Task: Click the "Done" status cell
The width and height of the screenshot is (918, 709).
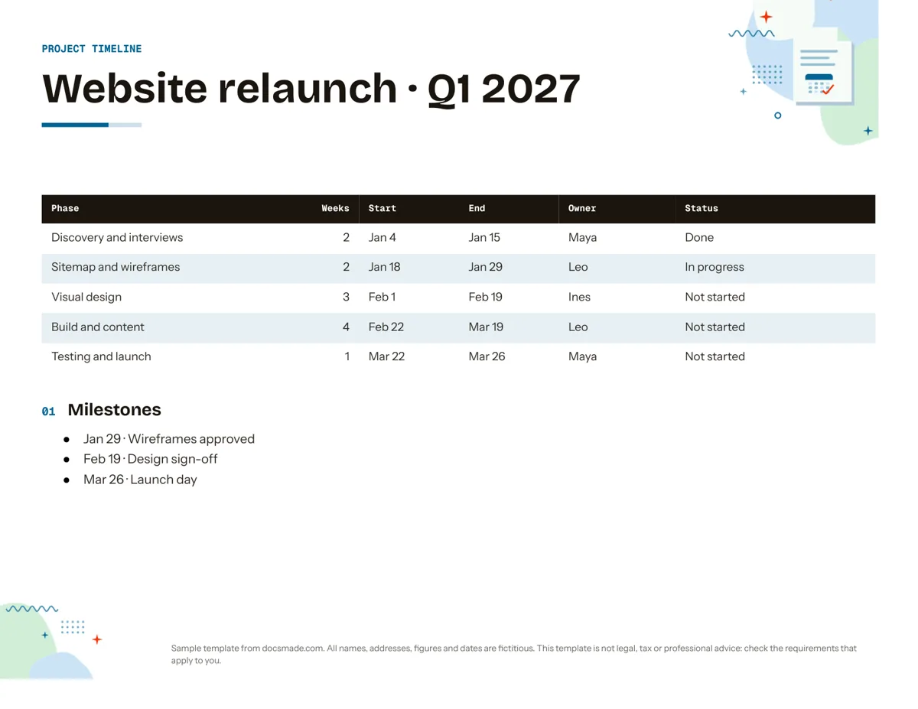Action: click(x=699, y=238)
